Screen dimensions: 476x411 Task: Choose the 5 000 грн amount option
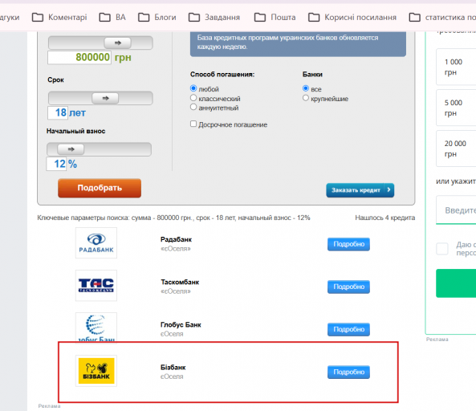coord(456,108)
